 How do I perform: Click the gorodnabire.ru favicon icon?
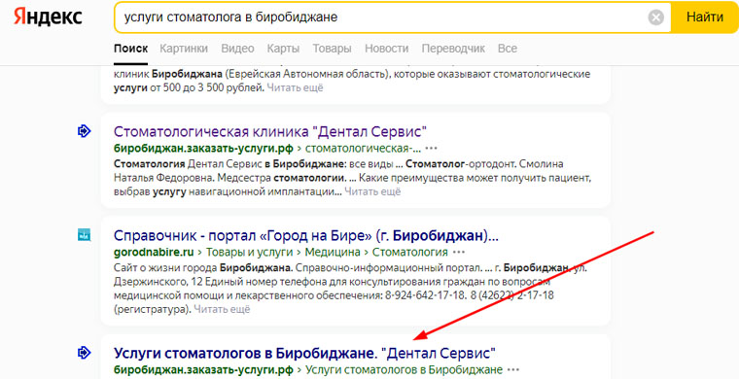coord(84,234)
